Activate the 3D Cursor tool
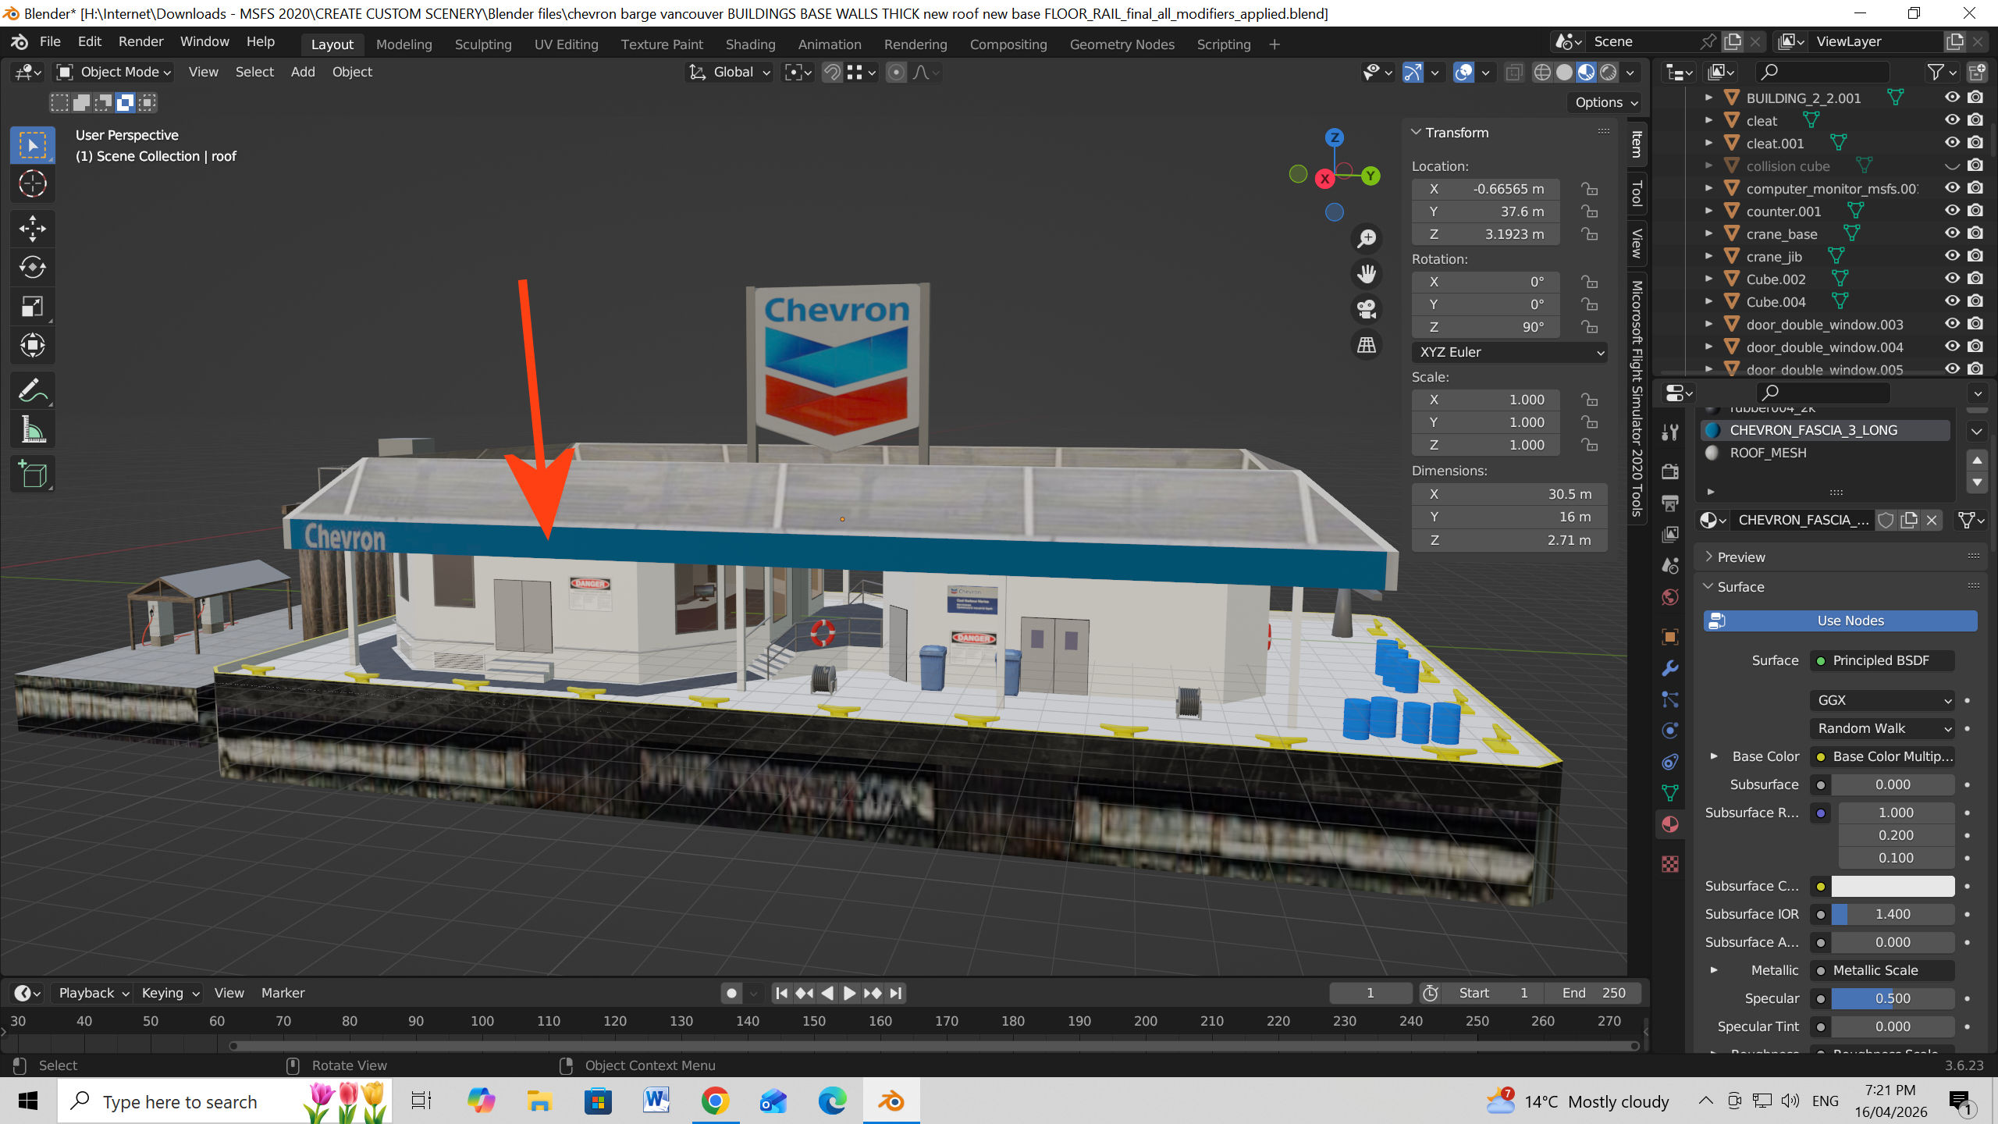The height and width of the screenshot is (1124, 1998). 32,184
